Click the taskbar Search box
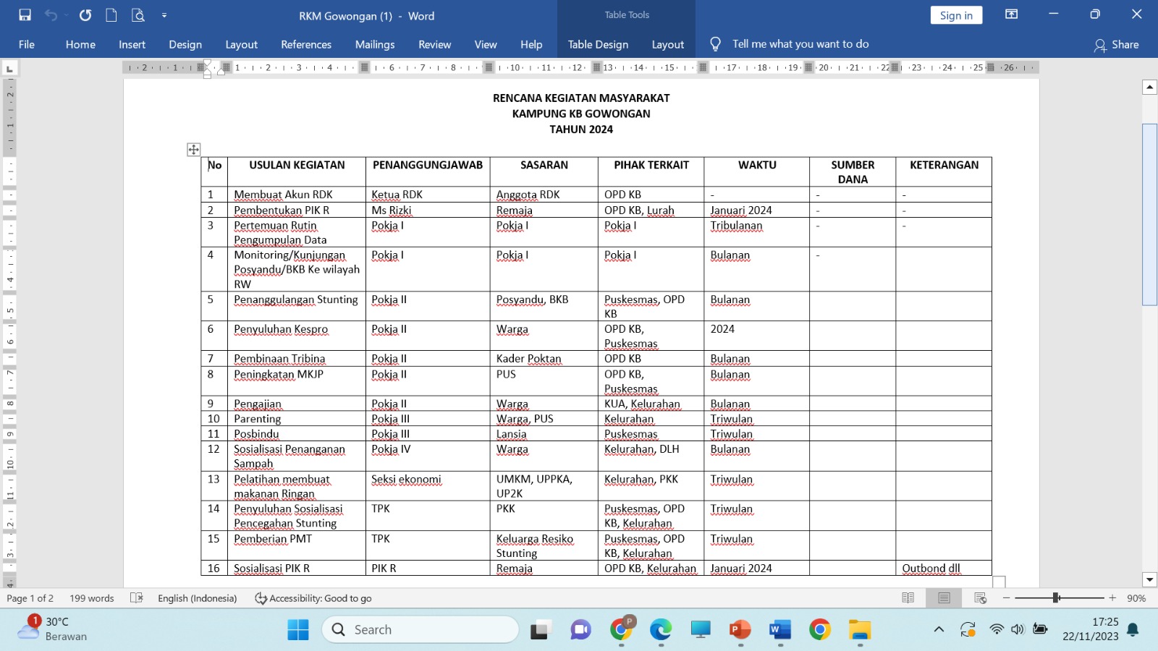 (x=420, y=630)
